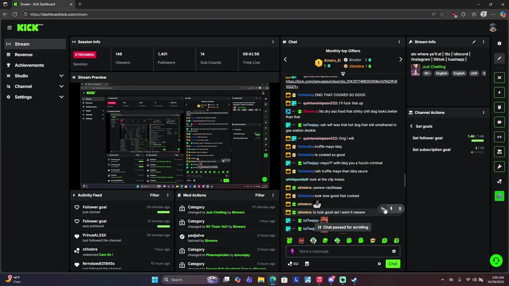This screenshot has width=509, height=286.
Task: Click the capture frame icon in right sidebar
Action: coord(499,77)
